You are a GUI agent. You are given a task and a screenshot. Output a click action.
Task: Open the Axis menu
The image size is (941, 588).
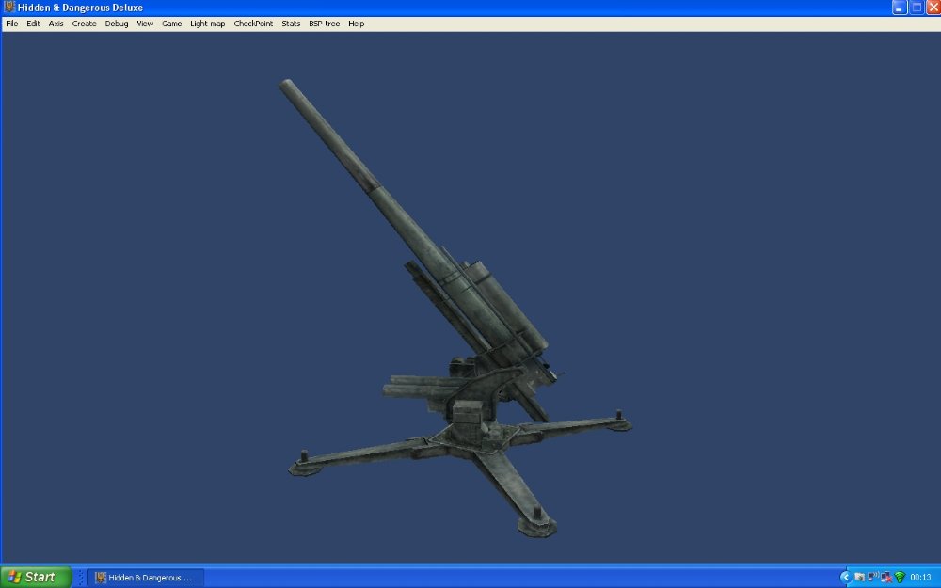click(x=56, y=24)
